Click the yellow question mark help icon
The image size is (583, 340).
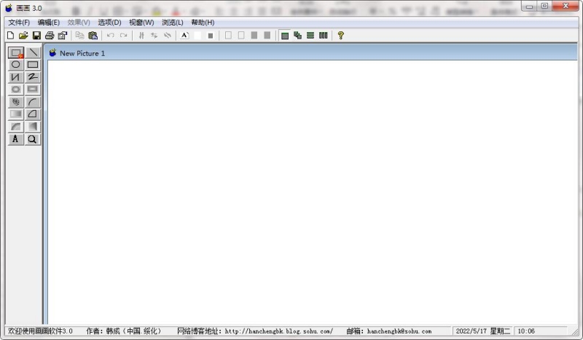(340, 35)
